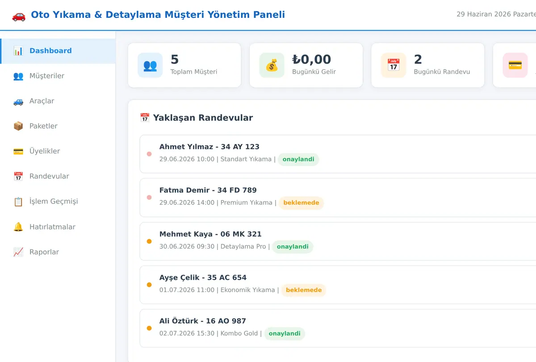Go to Müşteriler section
Viewport: 536px width, 362px height.
tap(58, 76)
